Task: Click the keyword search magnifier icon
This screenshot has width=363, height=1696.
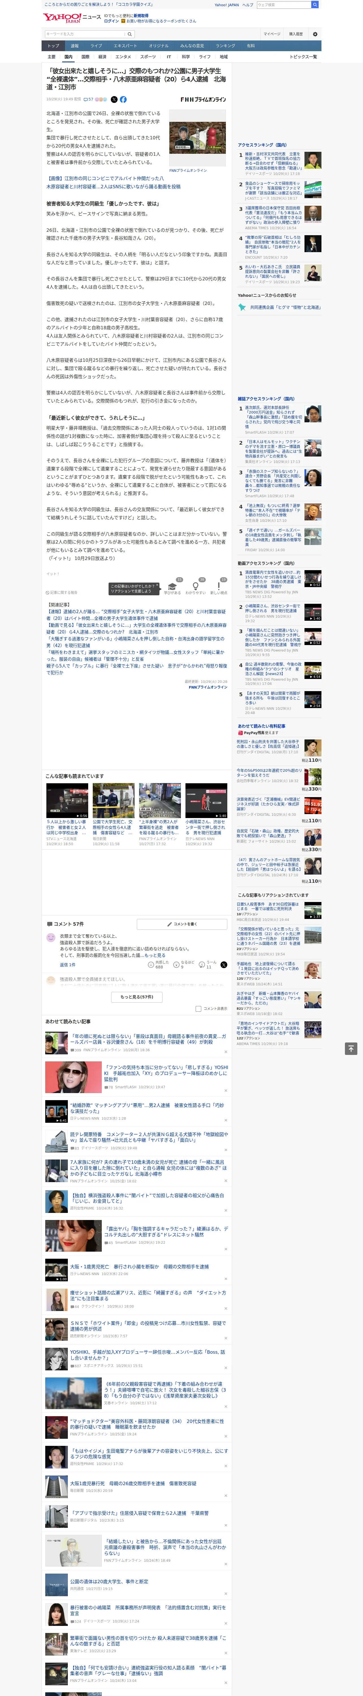Action: point(130,34)
